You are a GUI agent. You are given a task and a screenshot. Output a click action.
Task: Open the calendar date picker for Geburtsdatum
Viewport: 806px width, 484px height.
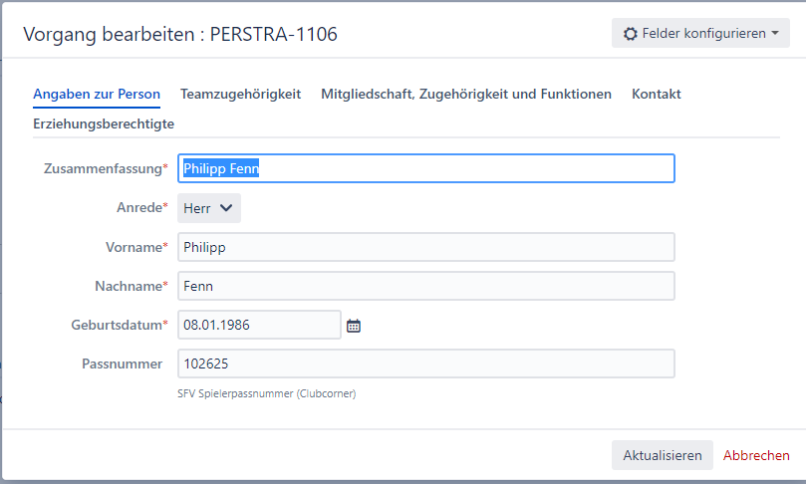pos(353,326)
